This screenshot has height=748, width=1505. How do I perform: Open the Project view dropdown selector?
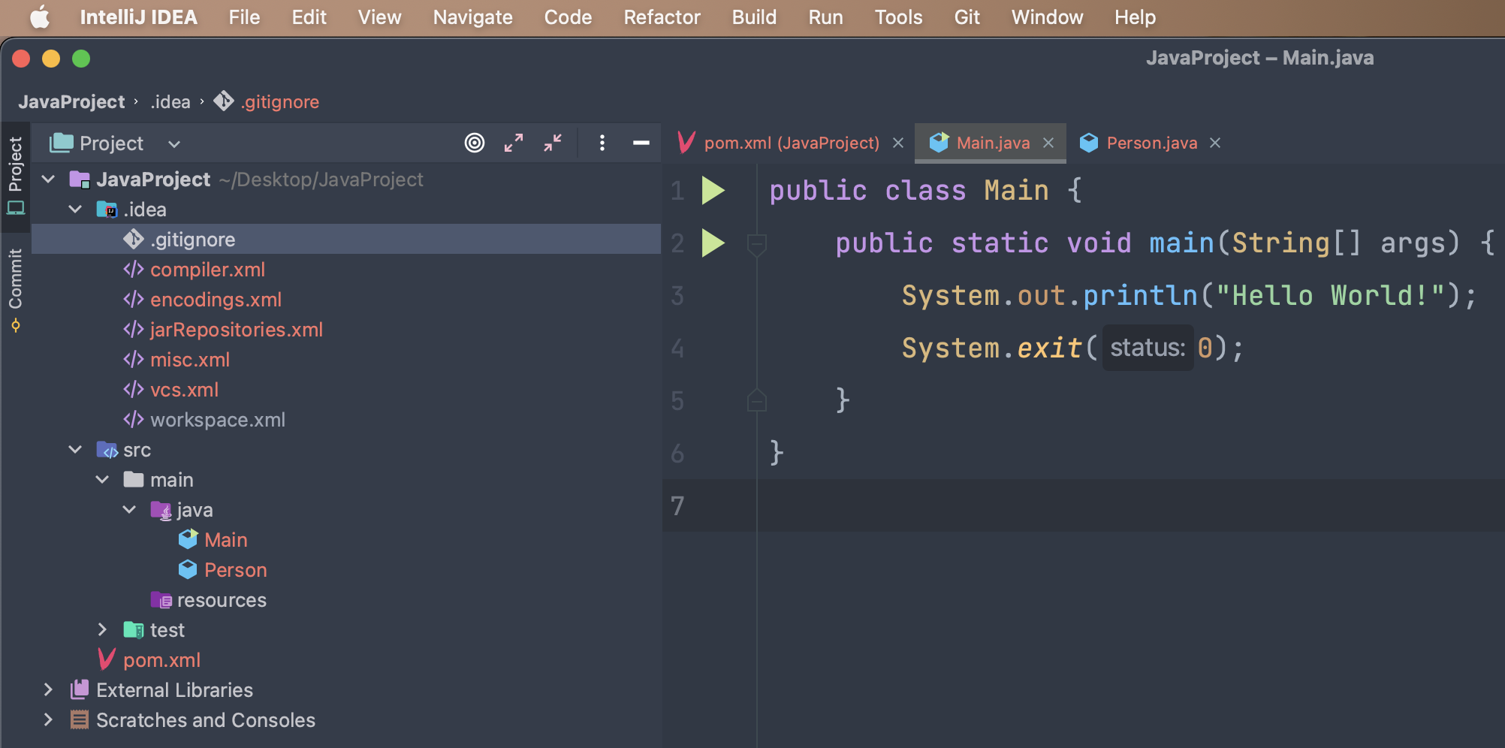click(x=174, y=143)
